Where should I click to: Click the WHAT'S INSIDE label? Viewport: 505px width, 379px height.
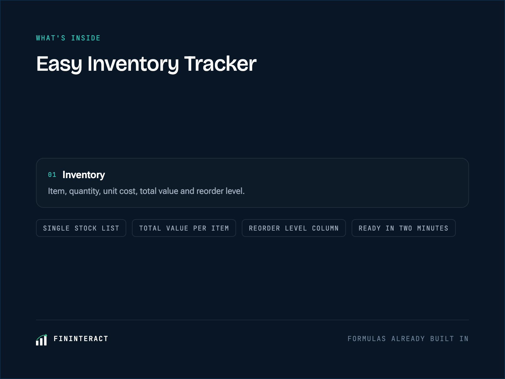coord(68,38)
